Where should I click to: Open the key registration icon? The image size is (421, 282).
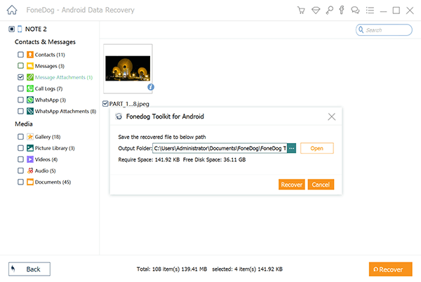pos(329,11)
